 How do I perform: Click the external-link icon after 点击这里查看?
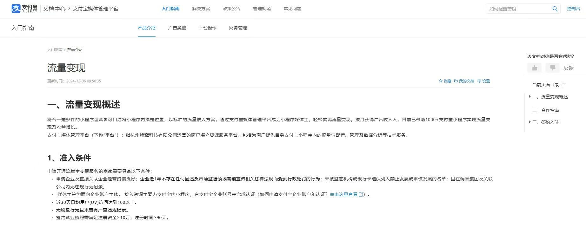(x=361, y=194)
